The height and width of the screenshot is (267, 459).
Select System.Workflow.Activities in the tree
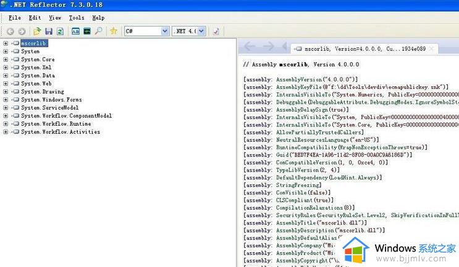pyautogui.click(x=61, y=132)
